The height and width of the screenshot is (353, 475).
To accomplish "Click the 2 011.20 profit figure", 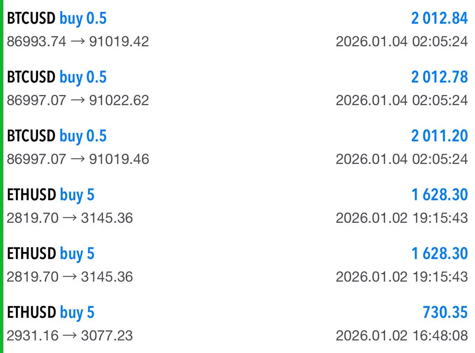I will 439,136.
